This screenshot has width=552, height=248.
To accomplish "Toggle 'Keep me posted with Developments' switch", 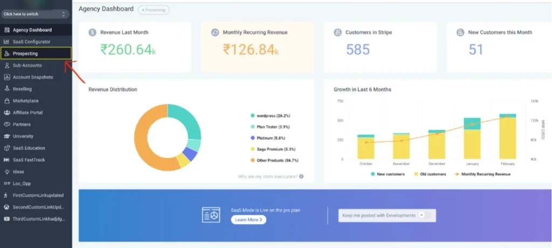I will point(425,215).
